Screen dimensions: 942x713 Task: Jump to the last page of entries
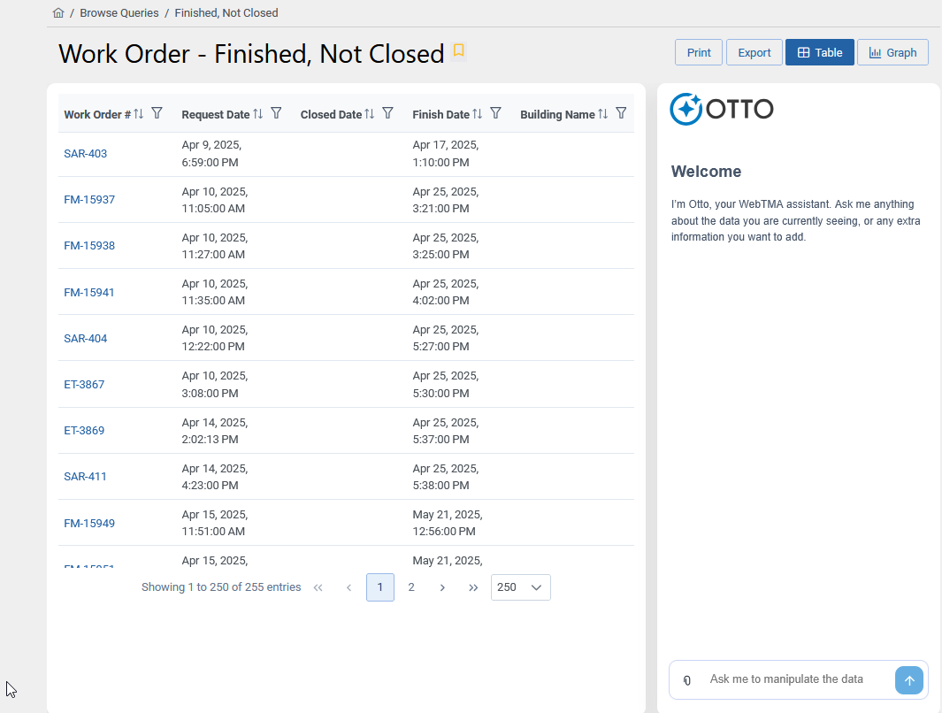(x=473, y=587)
